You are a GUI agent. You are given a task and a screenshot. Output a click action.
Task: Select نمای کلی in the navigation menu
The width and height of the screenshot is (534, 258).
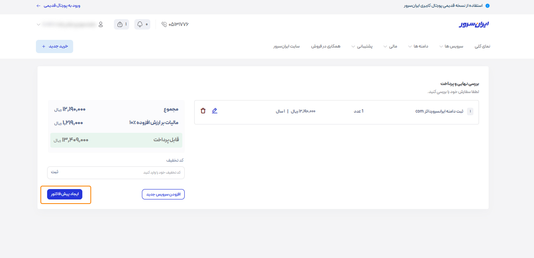point(482,46)
